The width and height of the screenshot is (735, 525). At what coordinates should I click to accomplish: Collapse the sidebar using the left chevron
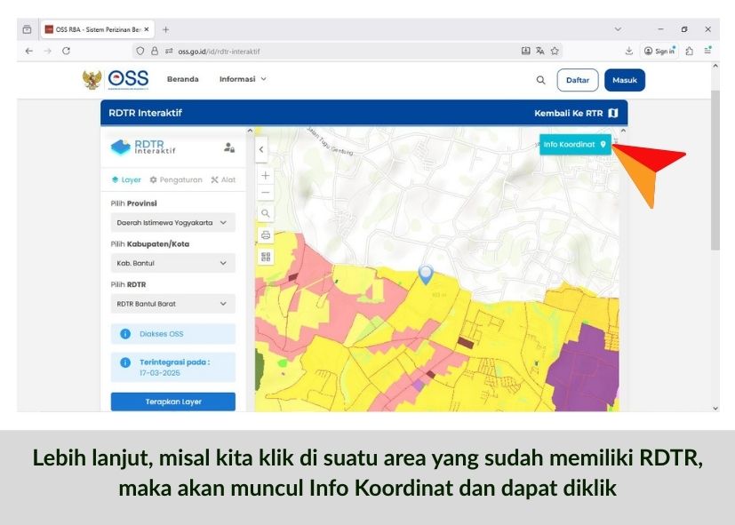pyautogui.click(x=260, y=149)
